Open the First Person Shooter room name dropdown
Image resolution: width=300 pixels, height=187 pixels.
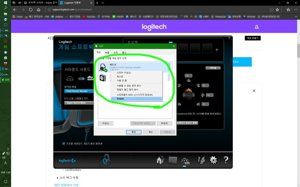click(79, 91)
